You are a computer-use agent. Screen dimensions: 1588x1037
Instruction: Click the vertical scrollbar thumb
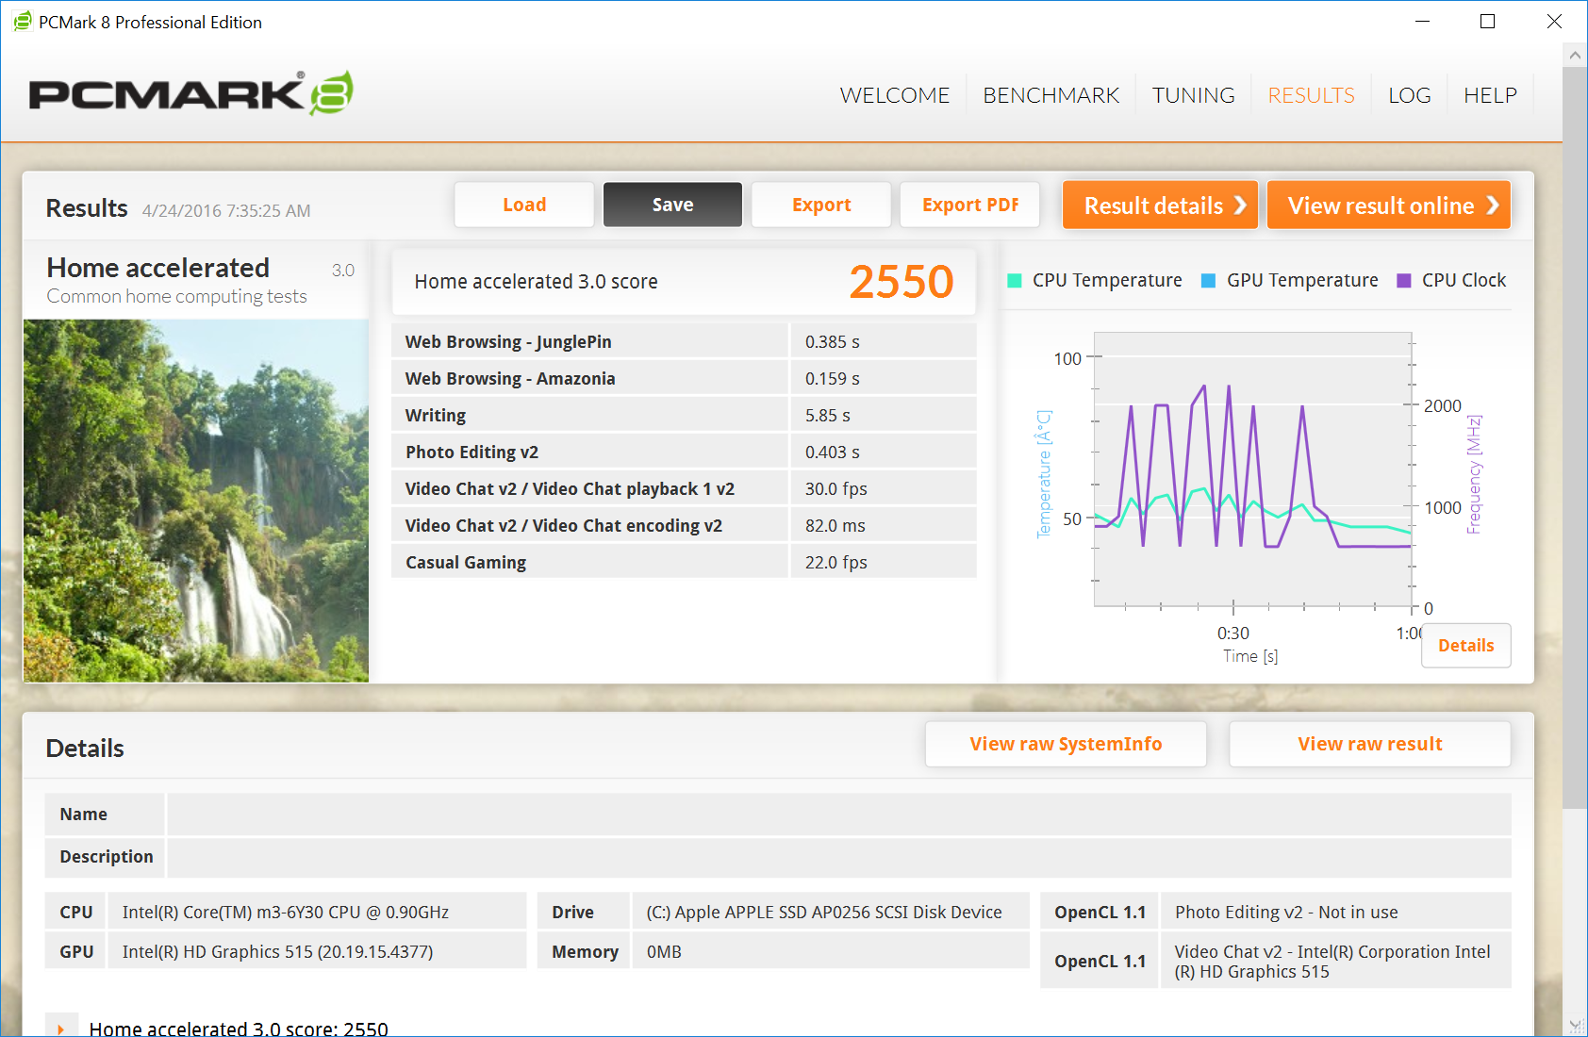click(1575, 438)
